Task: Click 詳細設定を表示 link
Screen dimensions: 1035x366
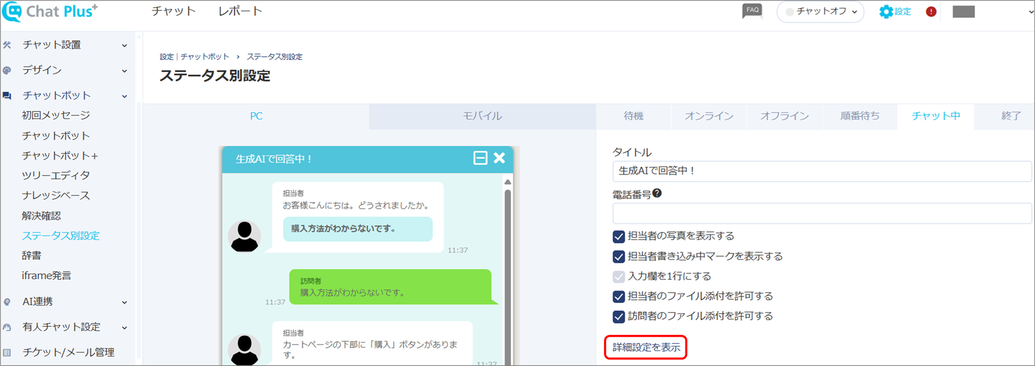Action: (646, 347)
